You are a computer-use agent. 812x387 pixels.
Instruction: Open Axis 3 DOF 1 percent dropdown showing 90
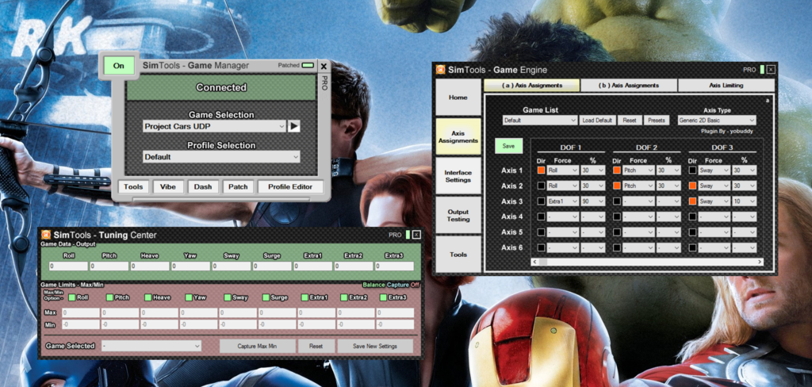pyautogui.click(x=593, y=201)
